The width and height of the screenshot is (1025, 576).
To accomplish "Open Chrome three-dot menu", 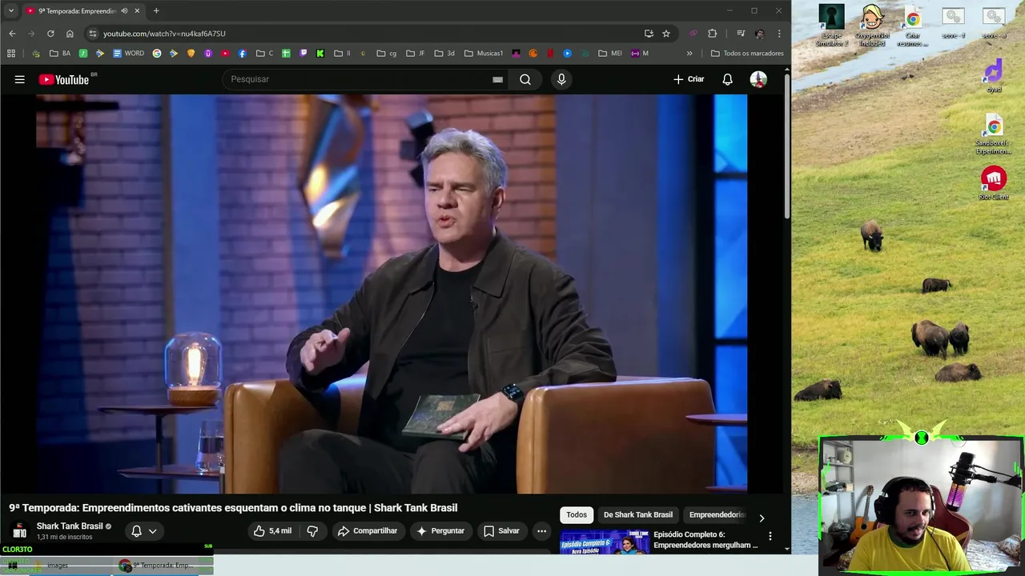I will [x=779, y=34].
